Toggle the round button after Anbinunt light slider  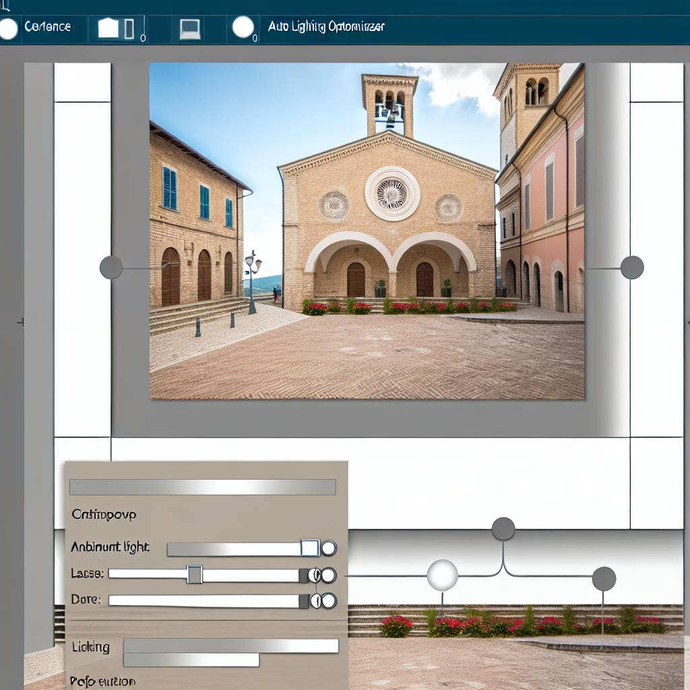click(329, 548)
